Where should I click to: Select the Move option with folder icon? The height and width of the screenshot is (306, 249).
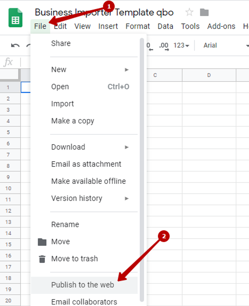point(60,242)
